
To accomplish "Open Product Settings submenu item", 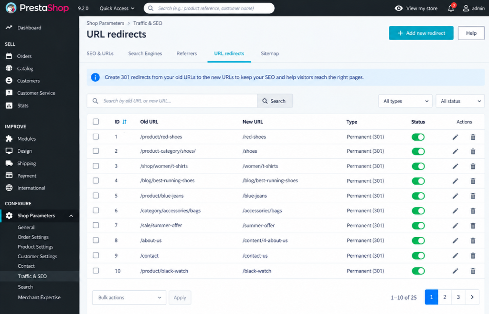I will 35,247.
